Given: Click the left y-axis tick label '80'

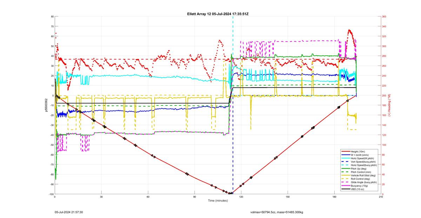Looking at the screenshot, I should [52, 16].
